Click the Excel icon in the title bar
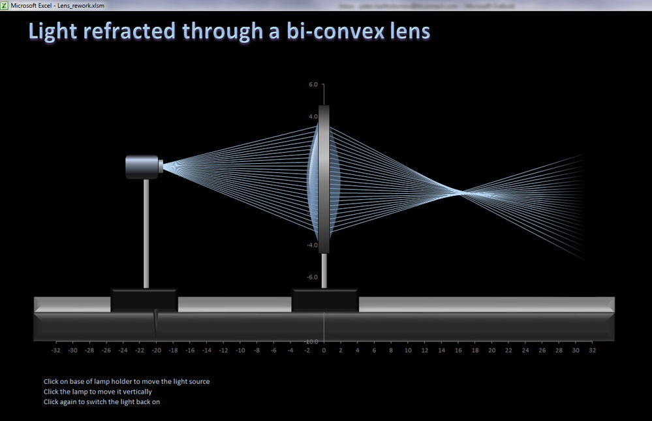The width and height of the screenshot is (652, 421). [6, 5]
